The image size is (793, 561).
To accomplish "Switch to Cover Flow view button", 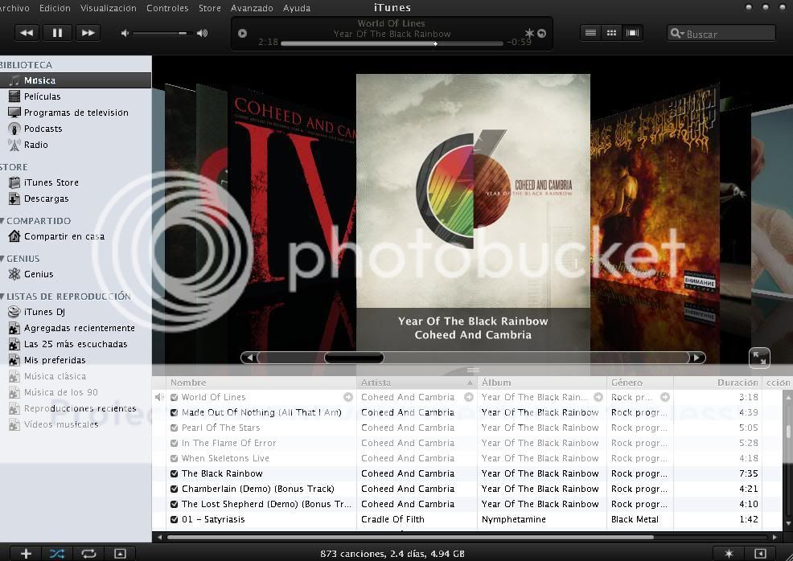I will (633, 33).
